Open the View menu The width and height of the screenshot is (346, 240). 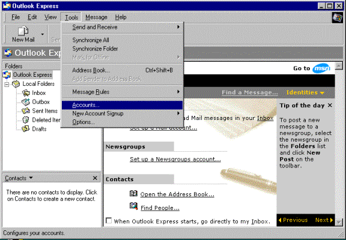tap(50, 17)
